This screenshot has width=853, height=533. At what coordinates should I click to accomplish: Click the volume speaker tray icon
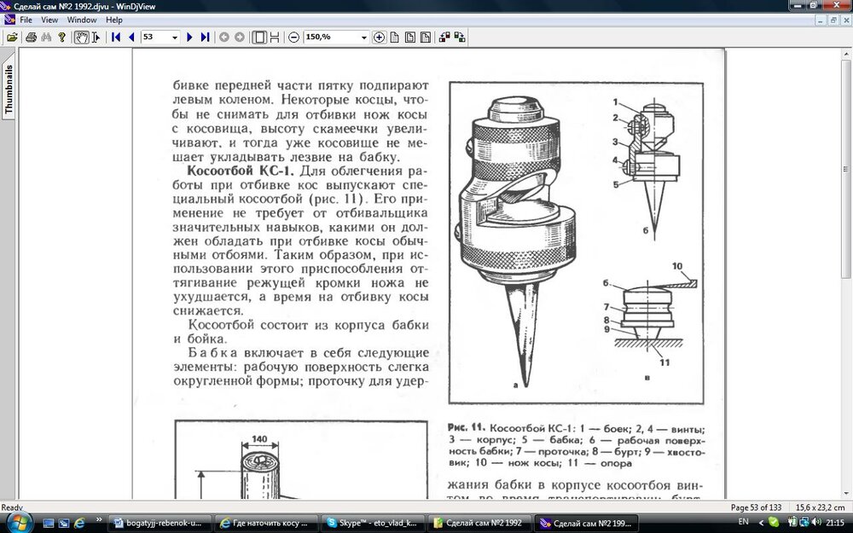point(817,523)
